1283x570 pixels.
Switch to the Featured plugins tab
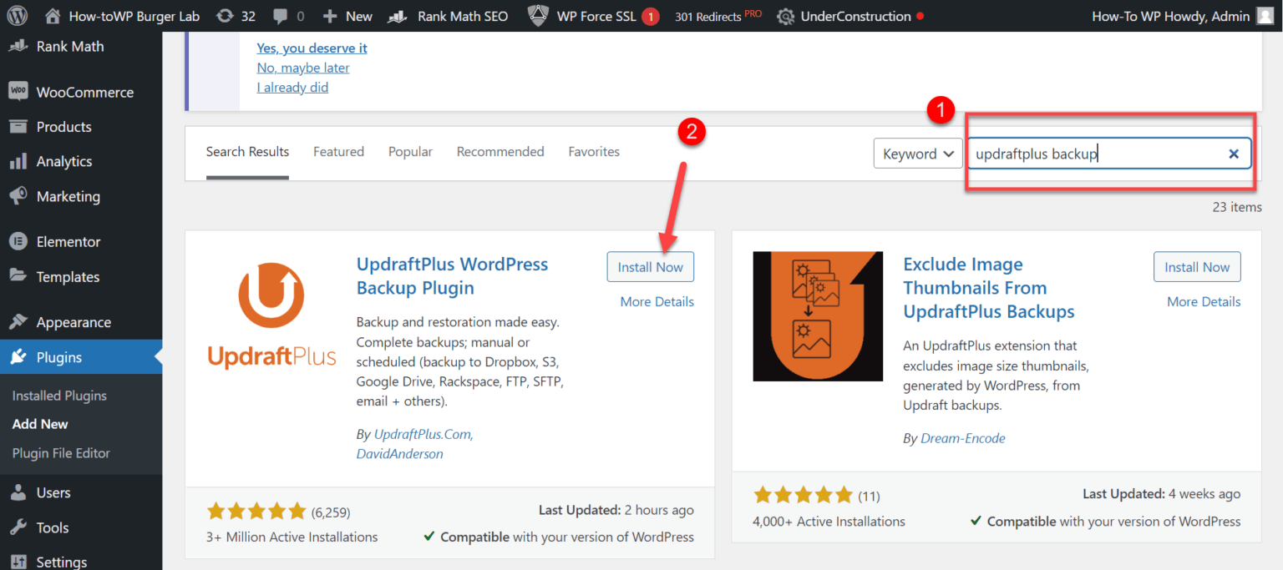coord(338,151)
